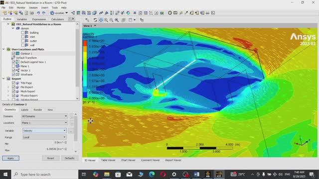The height and width of the screenshot is (179, 319).
Task: Toggle highlighting icon in viewer toolbar
Action: 123,20
